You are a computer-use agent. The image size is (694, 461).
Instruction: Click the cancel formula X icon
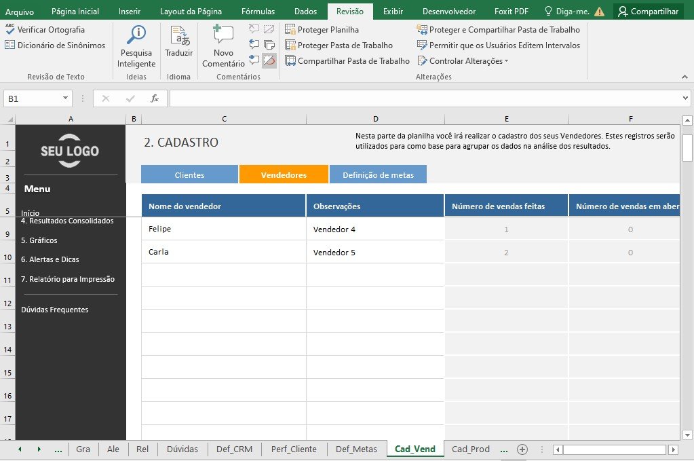(105, 98)
